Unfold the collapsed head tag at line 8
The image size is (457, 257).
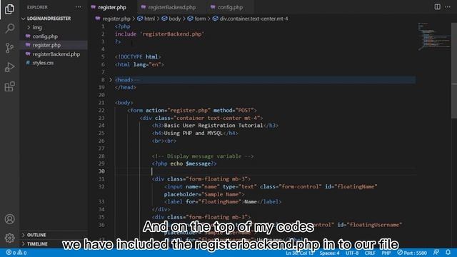pyautogui.click(x=111, y=79)
